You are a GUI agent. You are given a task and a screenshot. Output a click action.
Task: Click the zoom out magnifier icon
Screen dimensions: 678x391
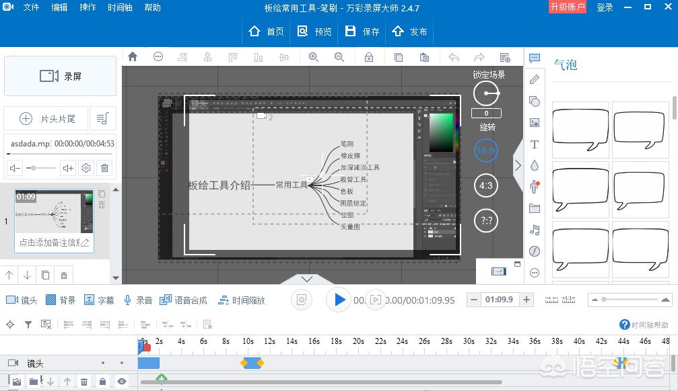click(339, 57)
